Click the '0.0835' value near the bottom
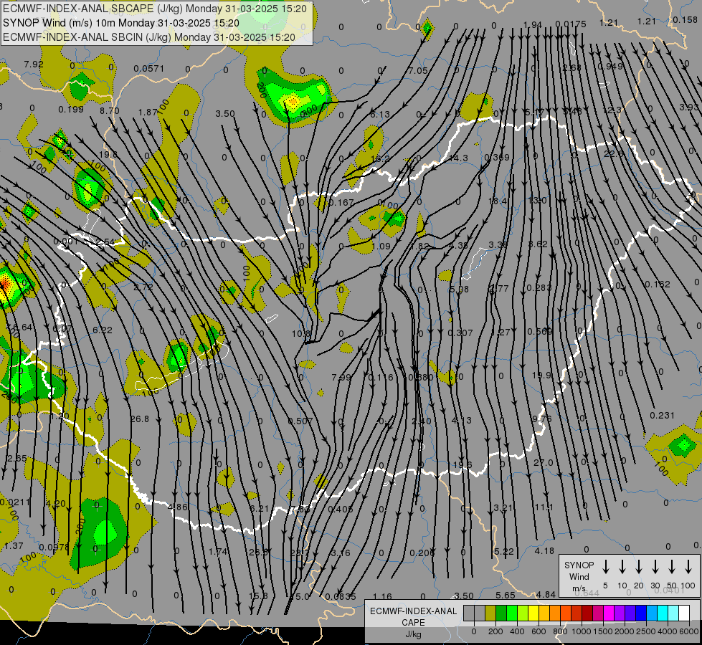Image resolution: width=702 pixels, height=645 pixels. click(x=341, y=597)
